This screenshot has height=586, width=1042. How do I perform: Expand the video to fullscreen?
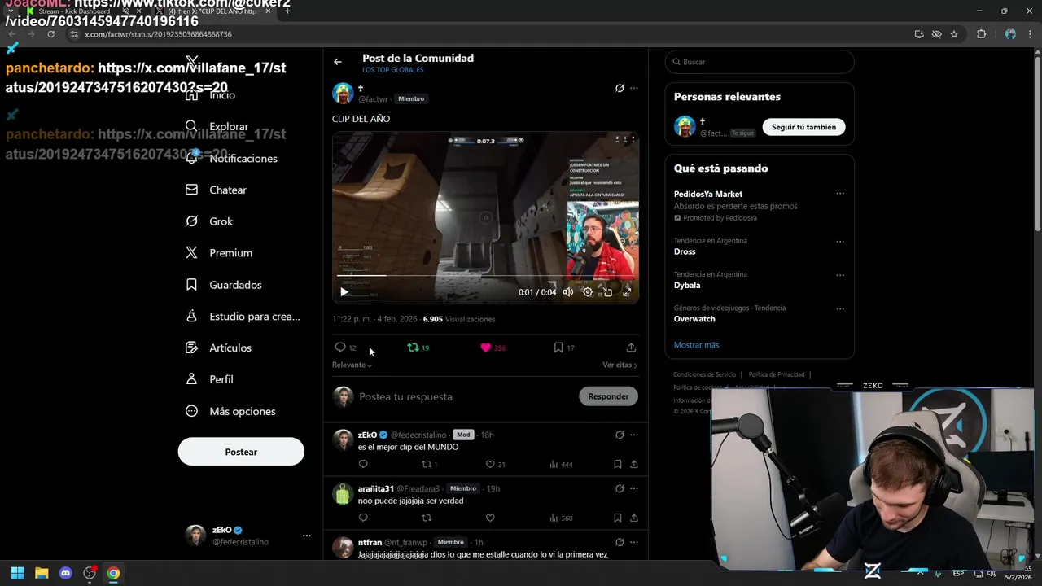tap(627, 292)
